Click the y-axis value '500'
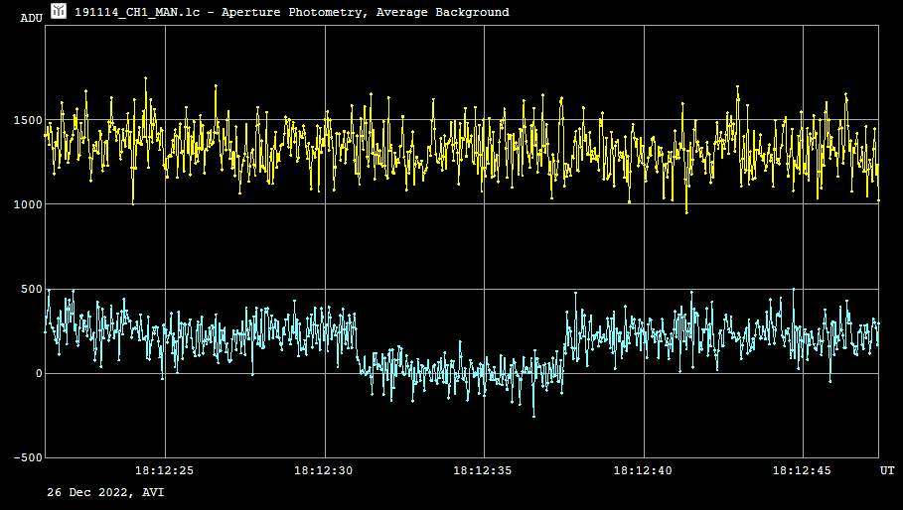 [32, 289]
